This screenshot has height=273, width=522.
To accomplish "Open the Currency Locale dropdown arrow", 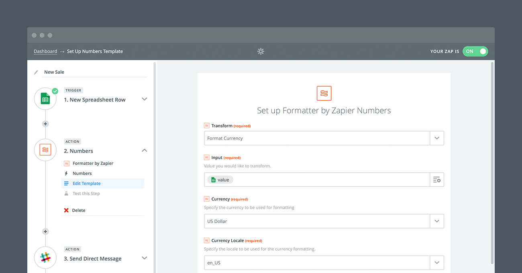I will coord(437,263).
